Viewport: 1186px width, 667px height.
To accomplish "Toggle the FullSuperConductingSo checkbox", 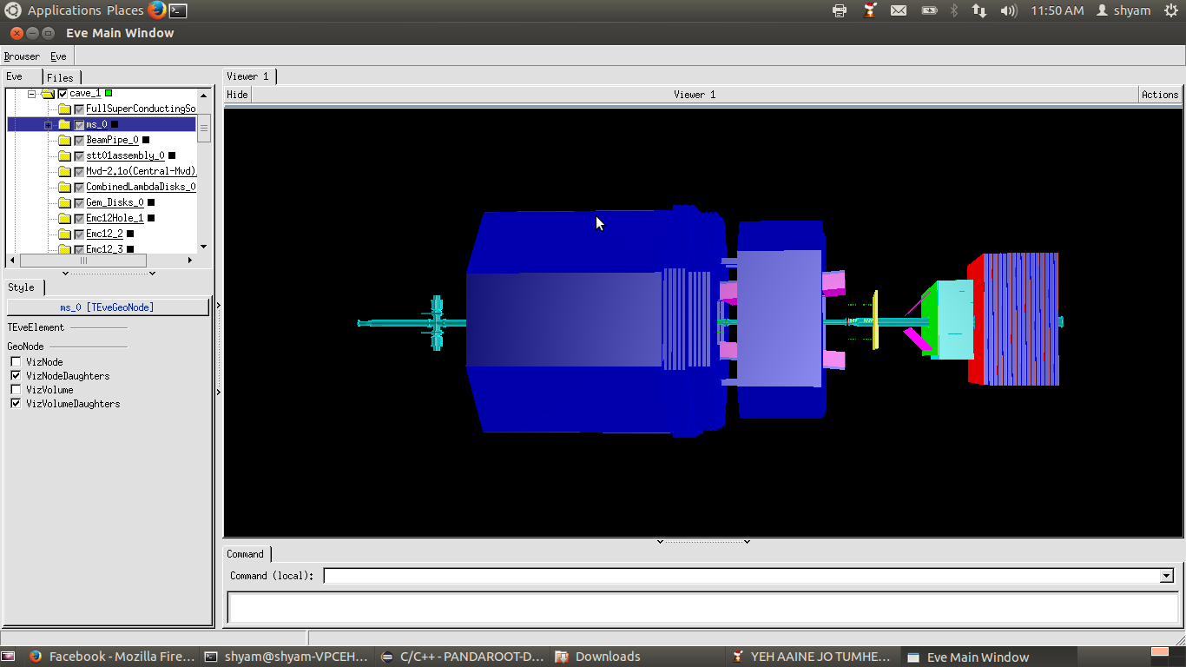I will pyautogui.click(x=79, y=109).
